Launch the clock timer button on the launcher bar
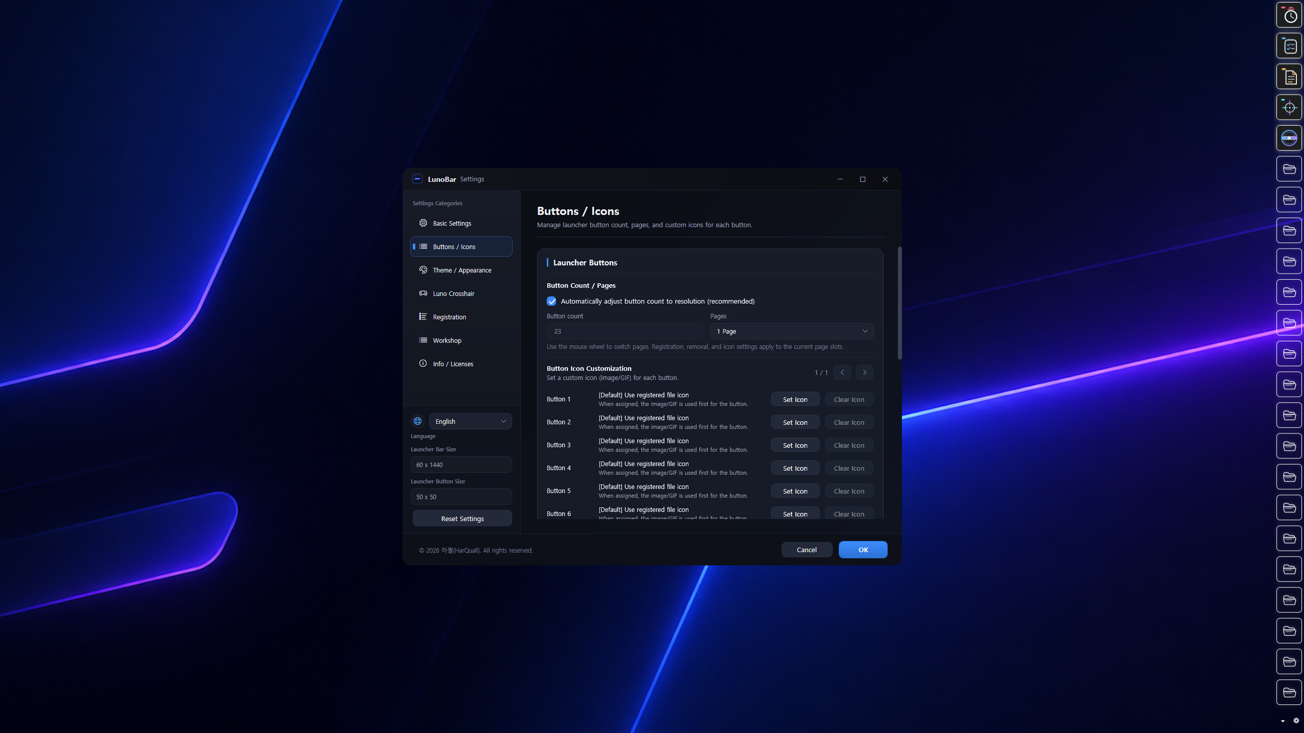1304x733 pixels. 1289,15
